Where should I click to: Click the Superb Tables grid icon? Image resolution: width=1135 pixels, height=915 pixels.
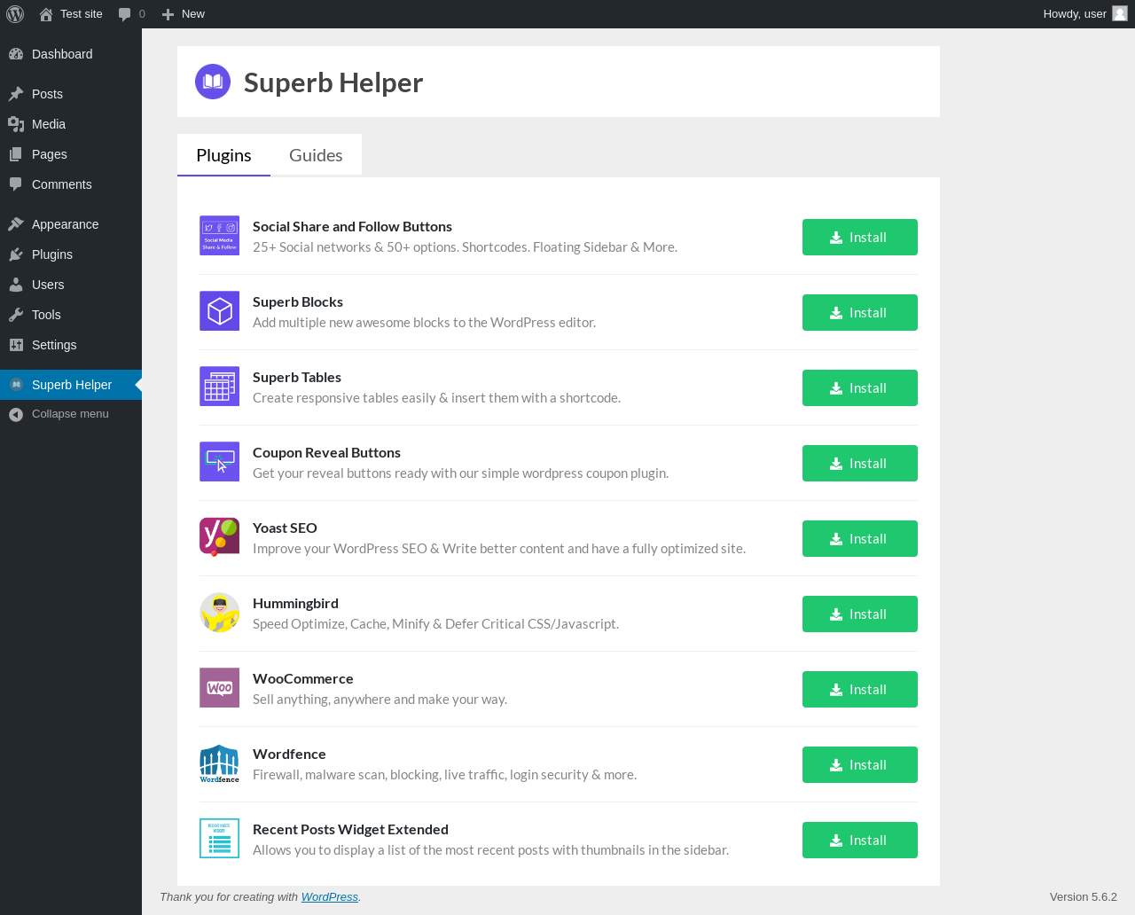(x=219, y=387)
